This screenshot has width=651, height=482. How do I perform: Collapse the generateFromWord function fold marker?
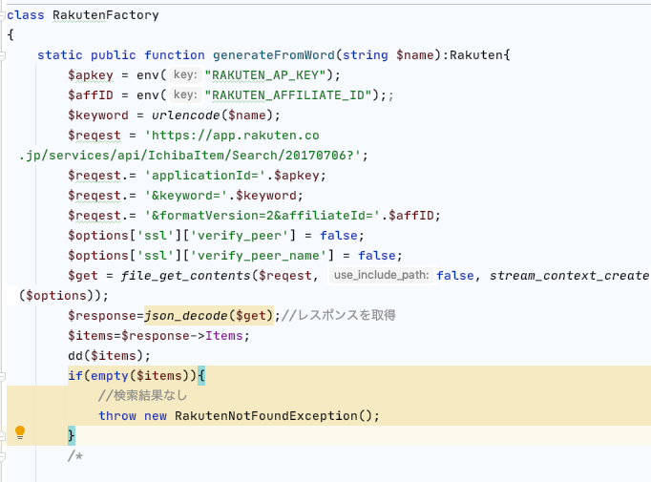pos(4,55)
